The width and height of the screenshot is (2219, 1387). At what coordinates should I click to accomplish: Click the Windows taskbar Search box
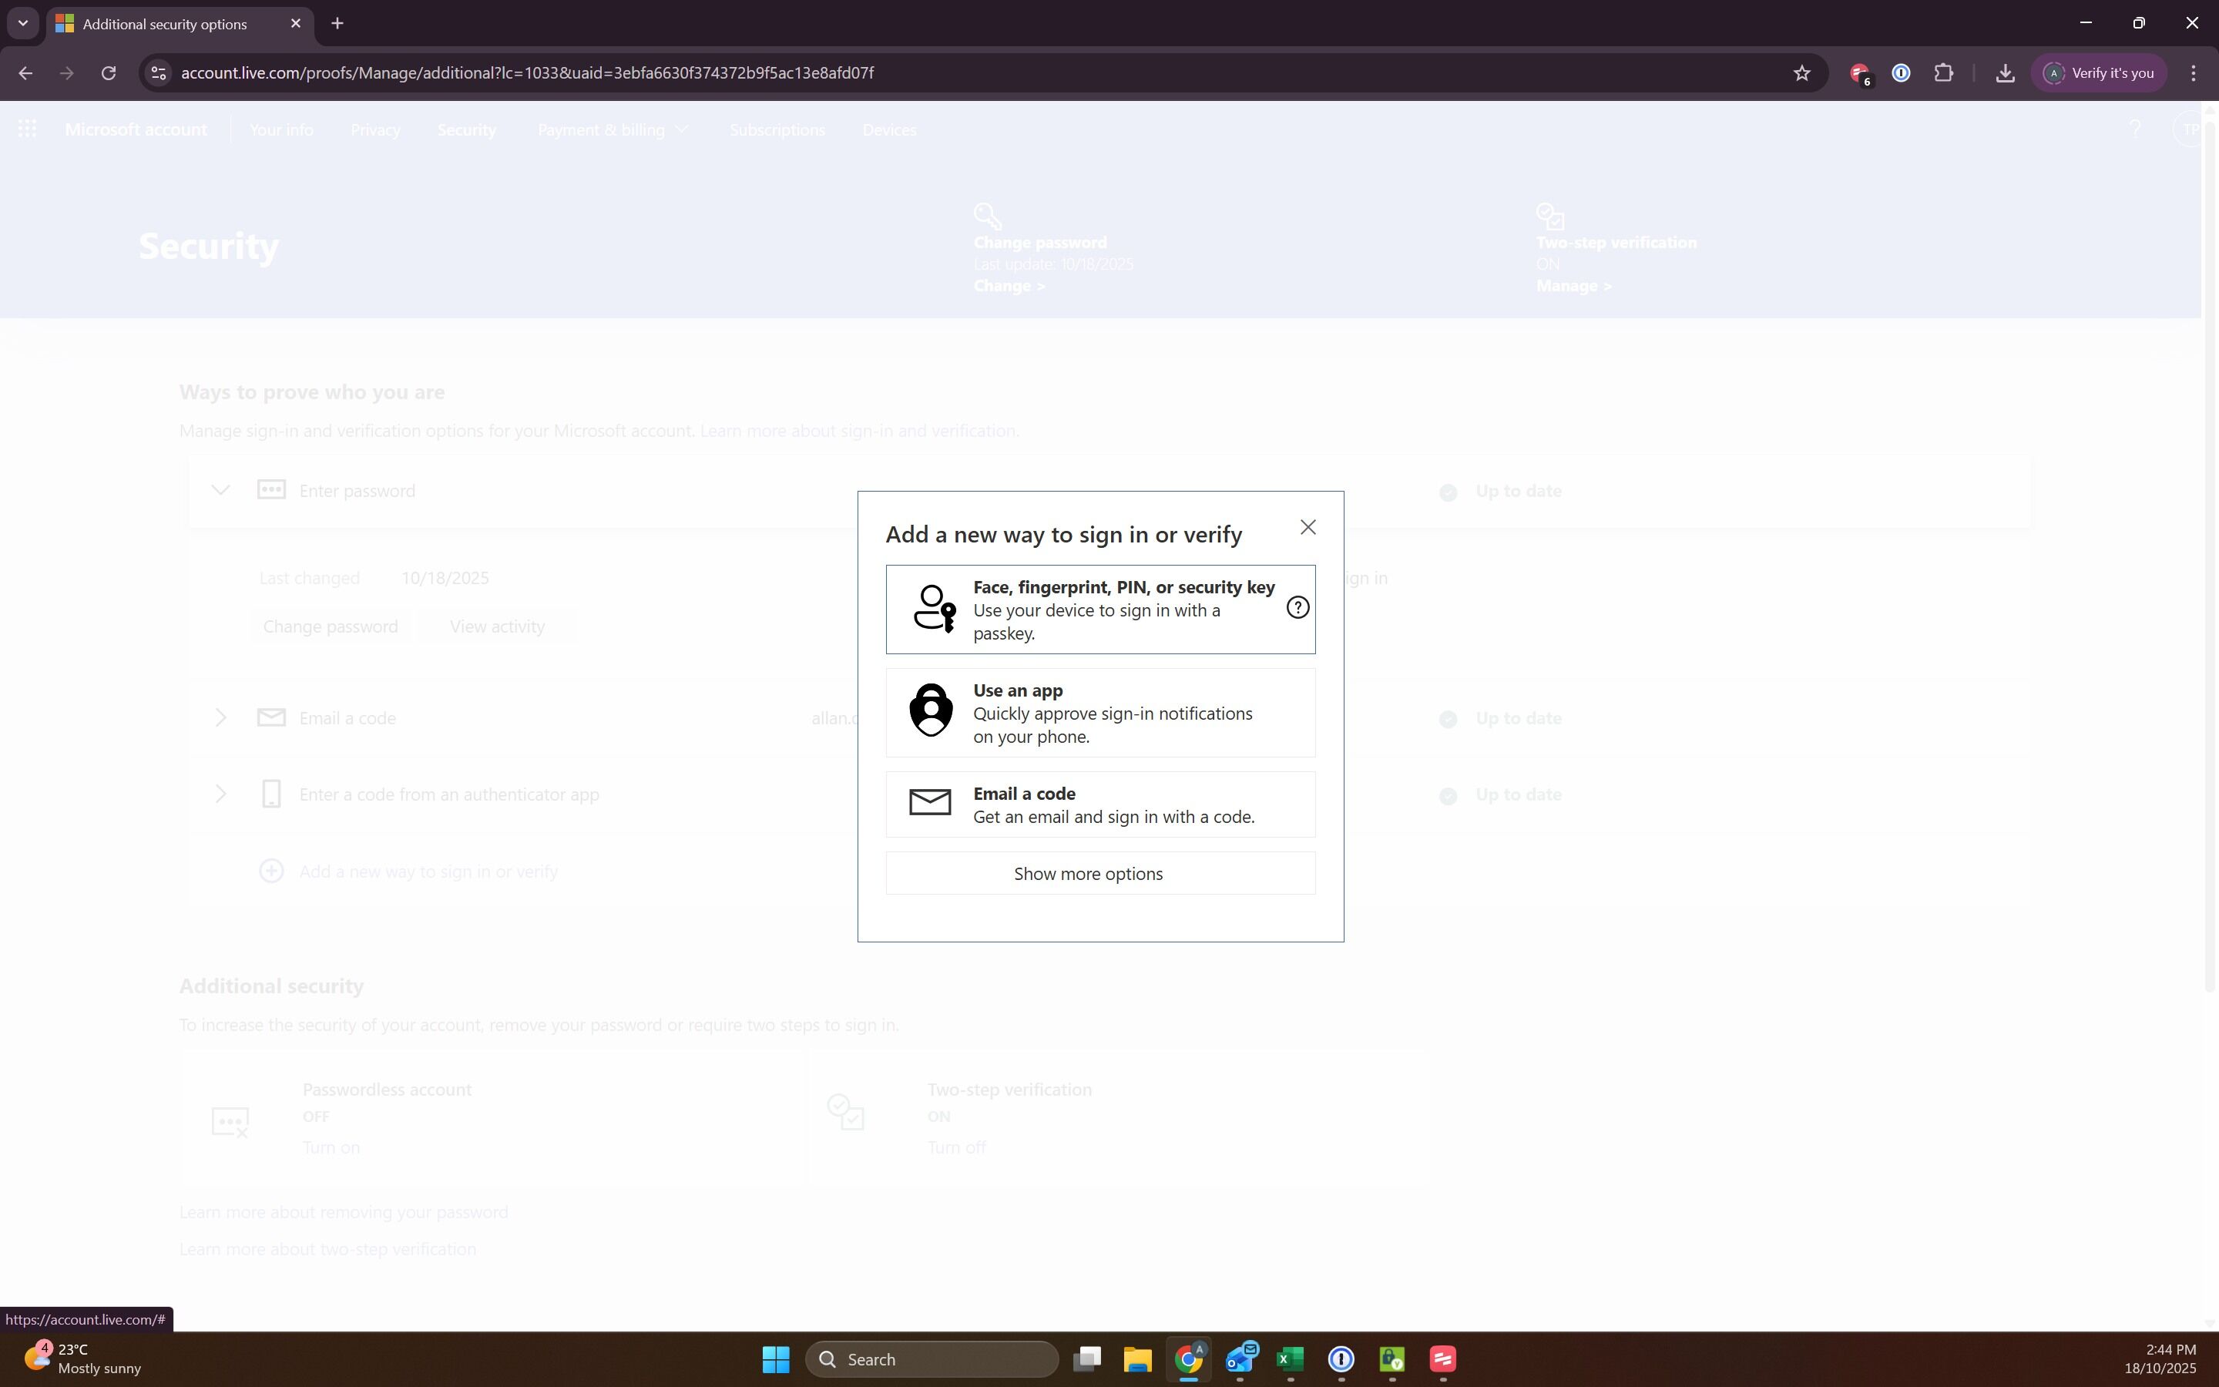point(932,1358)
